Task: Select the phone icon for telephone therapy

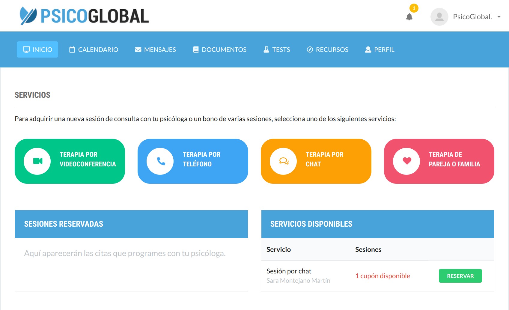Action: (160, 161)
